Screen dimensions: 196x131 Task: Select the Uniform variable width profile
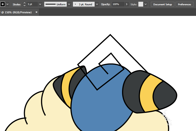(x=56, y=4)
